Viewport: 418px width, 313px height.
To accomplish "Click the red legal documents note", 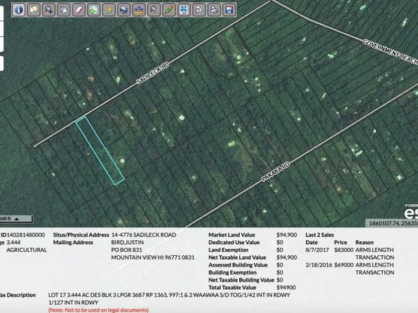I will tap(98, 310).
